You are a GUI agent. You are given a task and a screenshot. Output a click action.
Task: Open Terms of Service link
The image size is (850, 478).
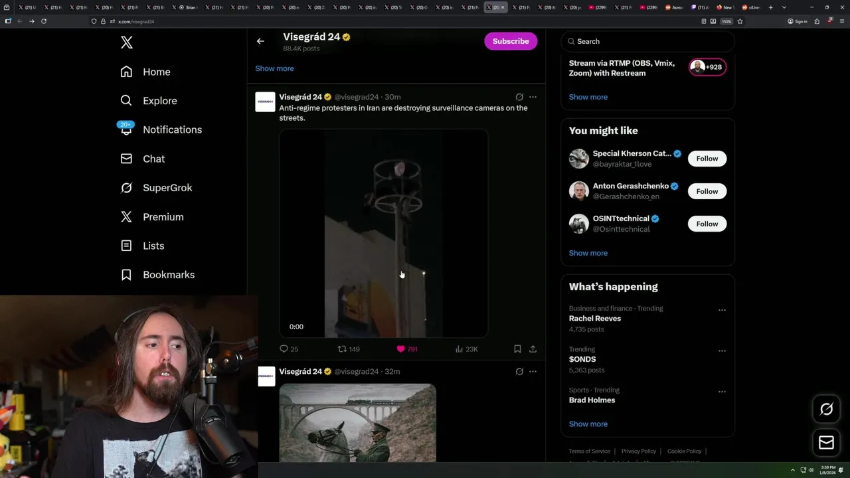point(590,451)
